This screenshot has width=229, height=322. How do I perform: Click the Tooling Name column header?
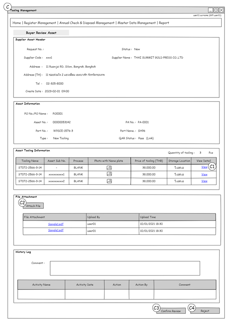pyautogui.click(x=30, y=161)
